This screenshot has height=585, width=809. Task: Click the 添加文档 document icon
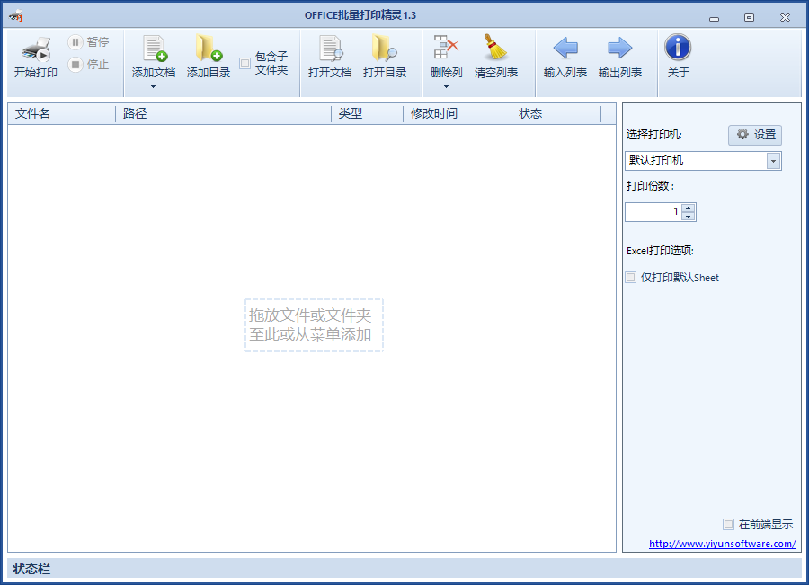click(155, 49)
